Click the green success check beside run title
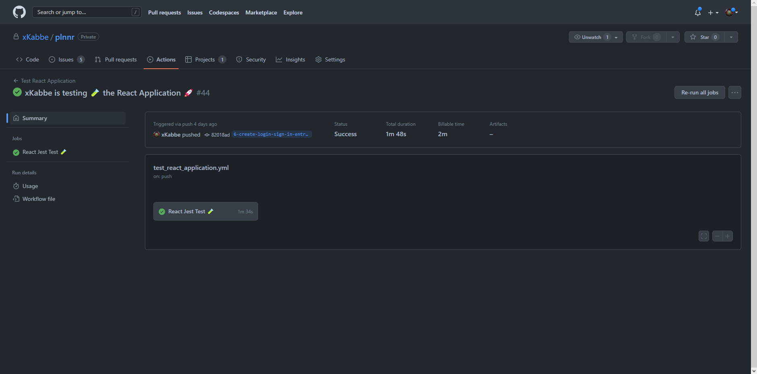 17,92
